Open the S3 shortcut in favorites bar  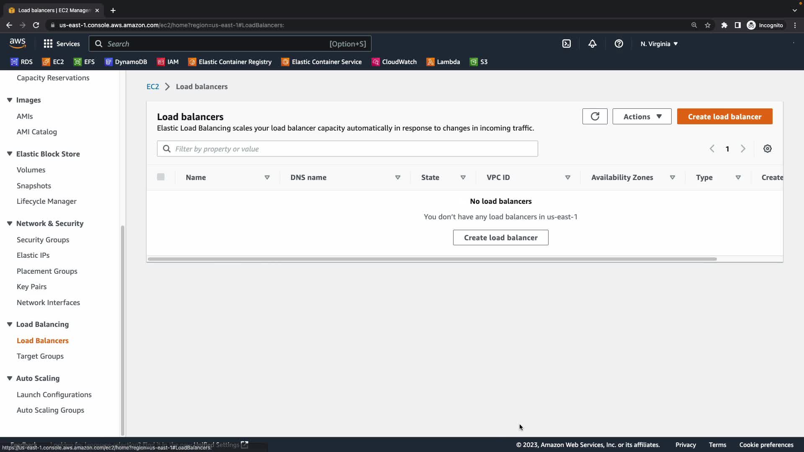tap(479, 62)
